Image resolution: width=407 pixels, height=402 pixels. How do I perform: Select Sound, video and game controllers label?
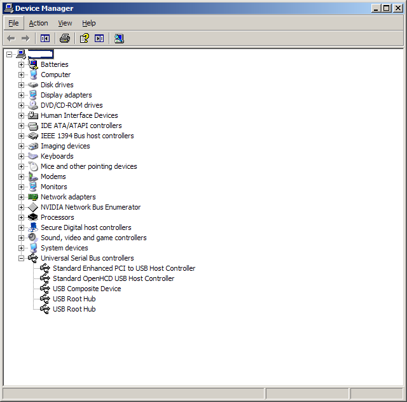click(93, 238)
